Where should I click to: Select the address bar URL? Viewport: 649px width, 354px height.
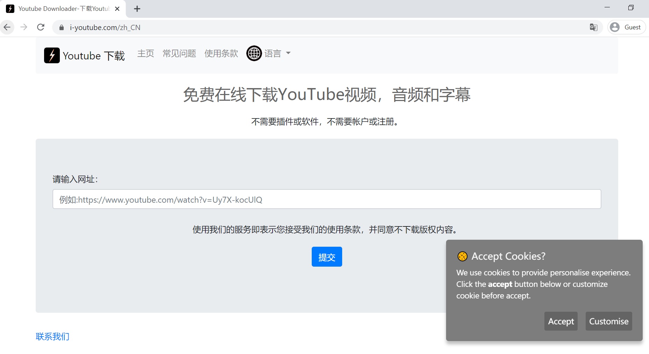[x=105, y=28]
